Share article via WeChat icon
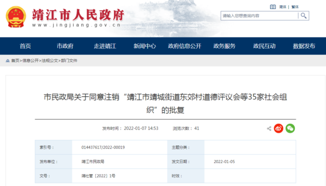 coord(290,128)
